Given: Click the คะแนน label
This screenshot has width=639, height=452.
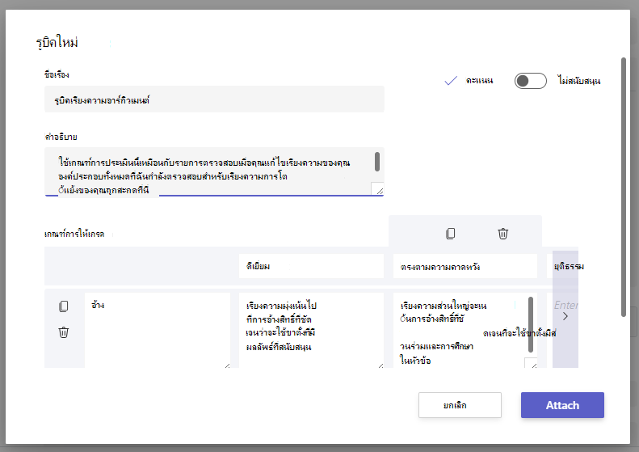Looking at the screenshot, I should pos(479,80).
